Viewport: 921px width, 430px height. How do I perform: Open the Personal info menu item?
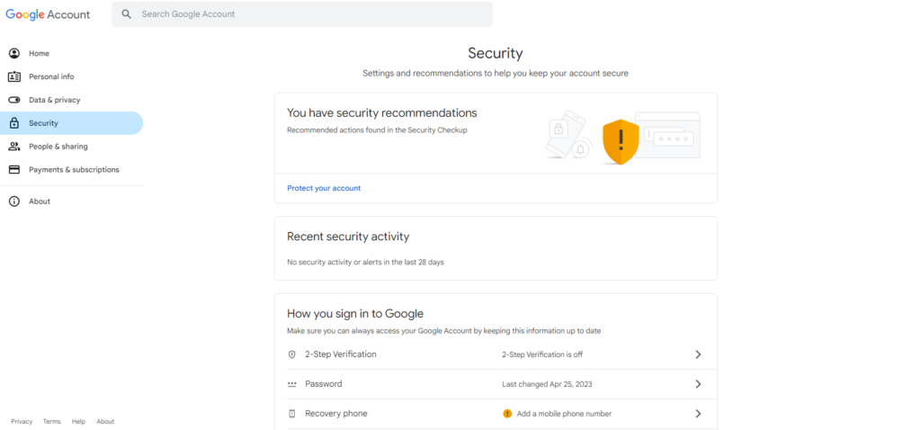(51, 76)
